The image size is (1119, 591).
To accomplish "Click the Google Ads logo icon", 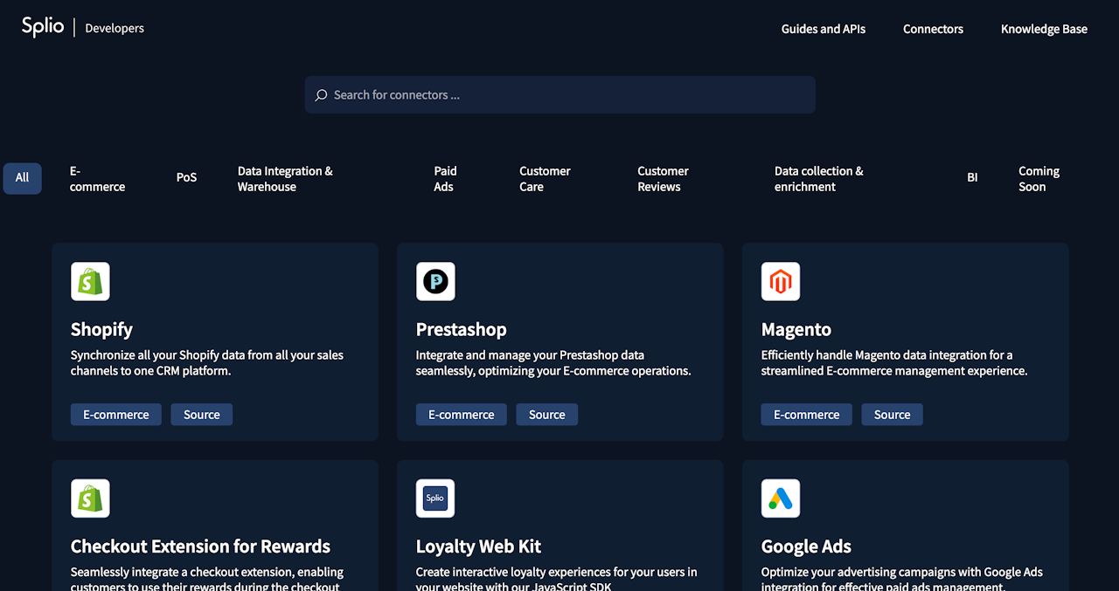I will pyautogui.click(x=781, y=498).
